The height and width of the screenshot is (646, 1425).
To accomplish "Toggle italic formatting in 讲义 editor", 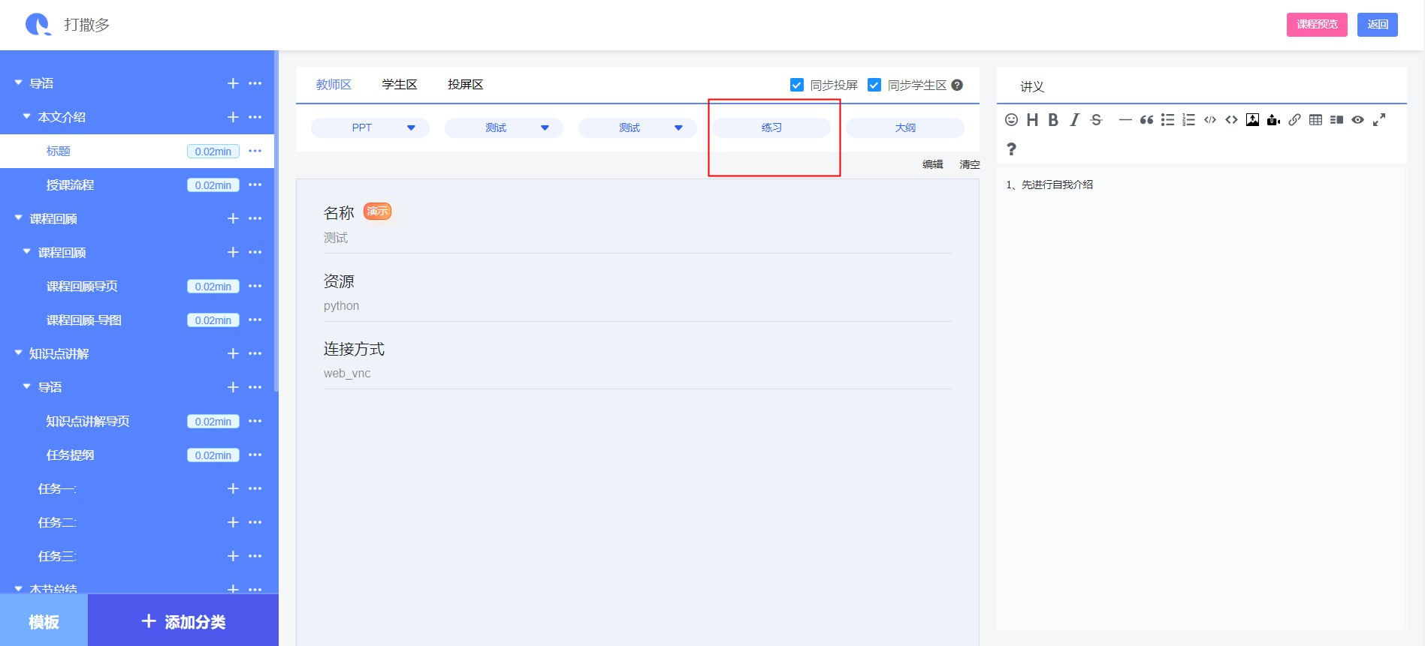I will point(1075,120).
